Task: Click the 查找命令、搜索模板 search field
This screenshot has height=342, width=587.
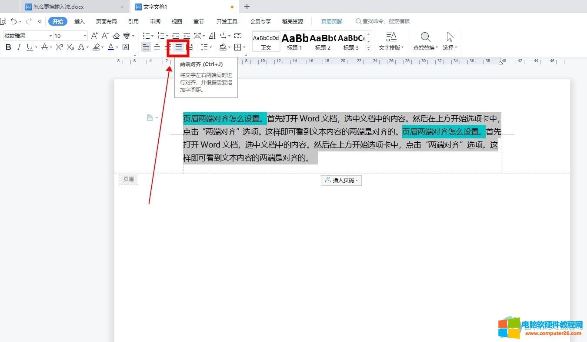Action: tap(383, 21)
